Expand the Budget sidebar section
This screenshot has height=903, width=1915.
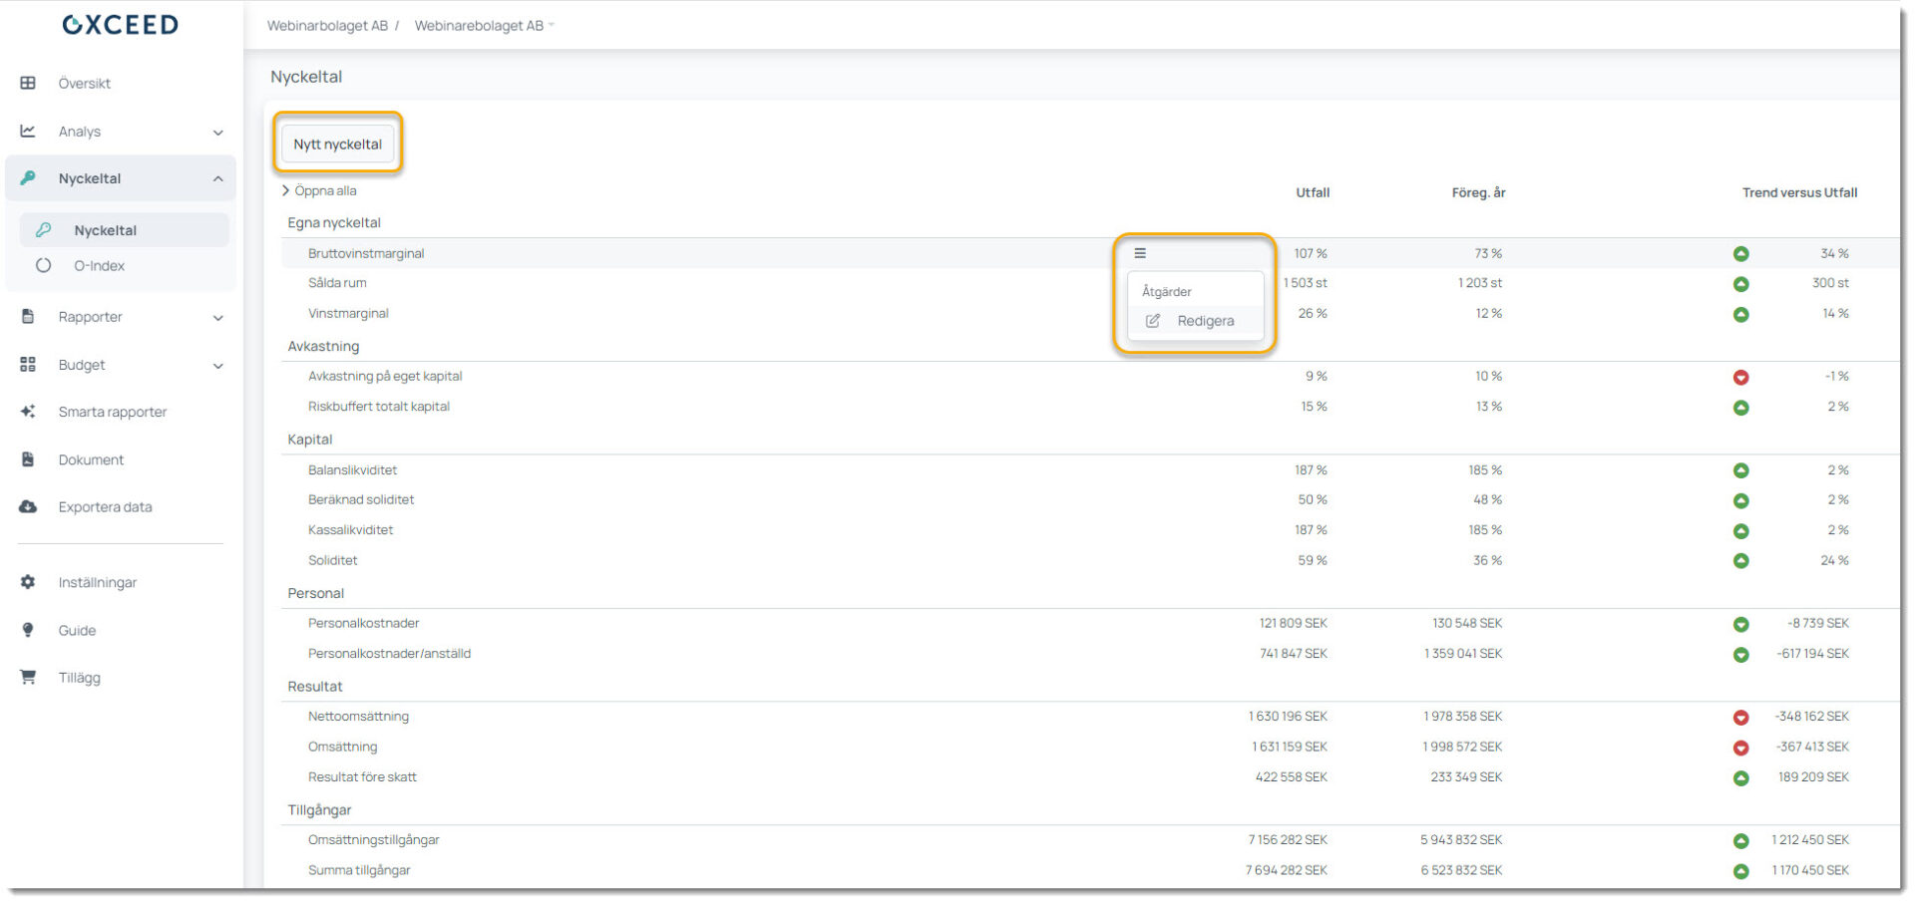pos(217,366)
